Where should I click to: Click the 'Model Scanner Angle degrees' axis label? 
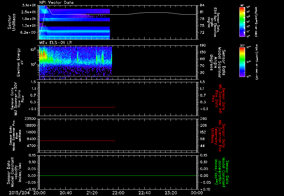pos(218,63)
